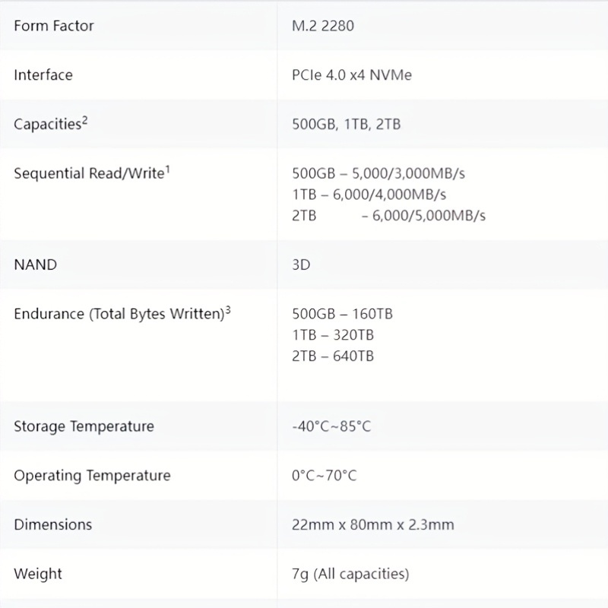Click the Form Factor label

(54, 26)
